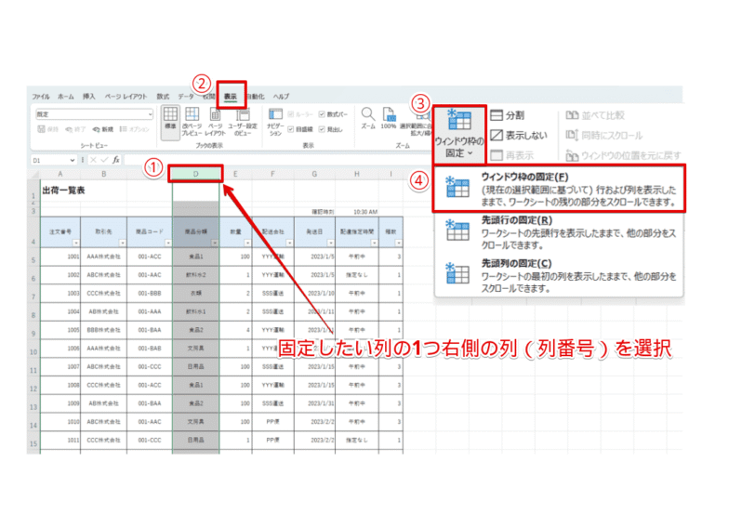Click 再表示 (Unhide window)
The width and height of the screenshot is (755, 514).
tap(511, 155)
